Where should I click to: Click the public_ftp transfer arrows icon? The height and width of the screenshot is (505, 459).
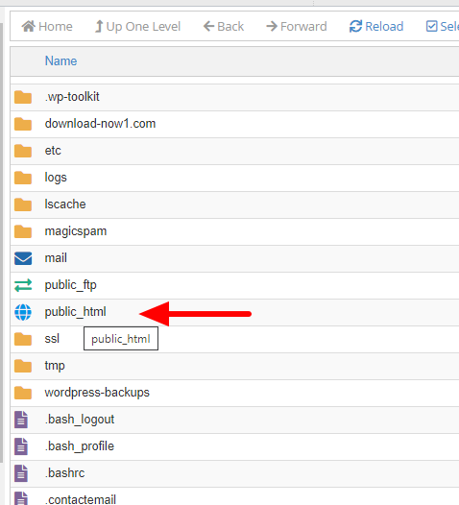pos(23,285)
